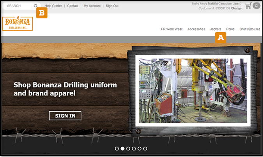Open the Jackets category menu
Image resolution: width=263 pixels, height=157 pixels.
click(215, 29)
